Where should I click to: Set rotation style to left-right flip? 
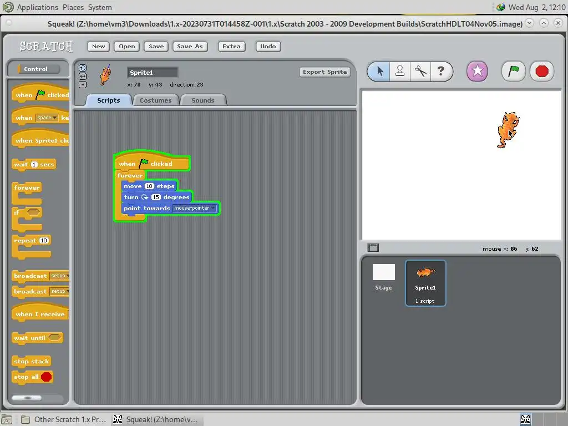[83, 77]
